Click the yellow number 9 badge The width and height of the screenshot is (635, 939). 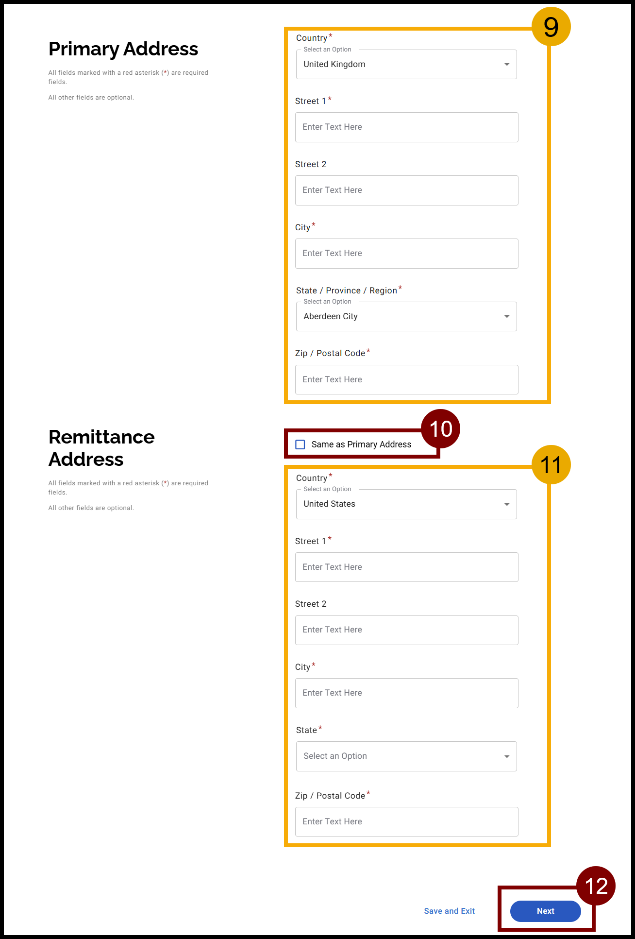(x=551, y=27)
